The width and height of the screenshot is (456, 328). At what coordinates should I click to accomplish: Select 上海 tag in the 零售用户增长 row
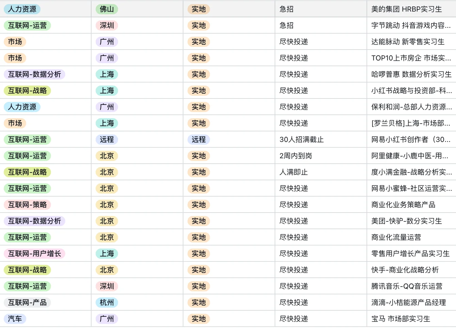point(107,254)
